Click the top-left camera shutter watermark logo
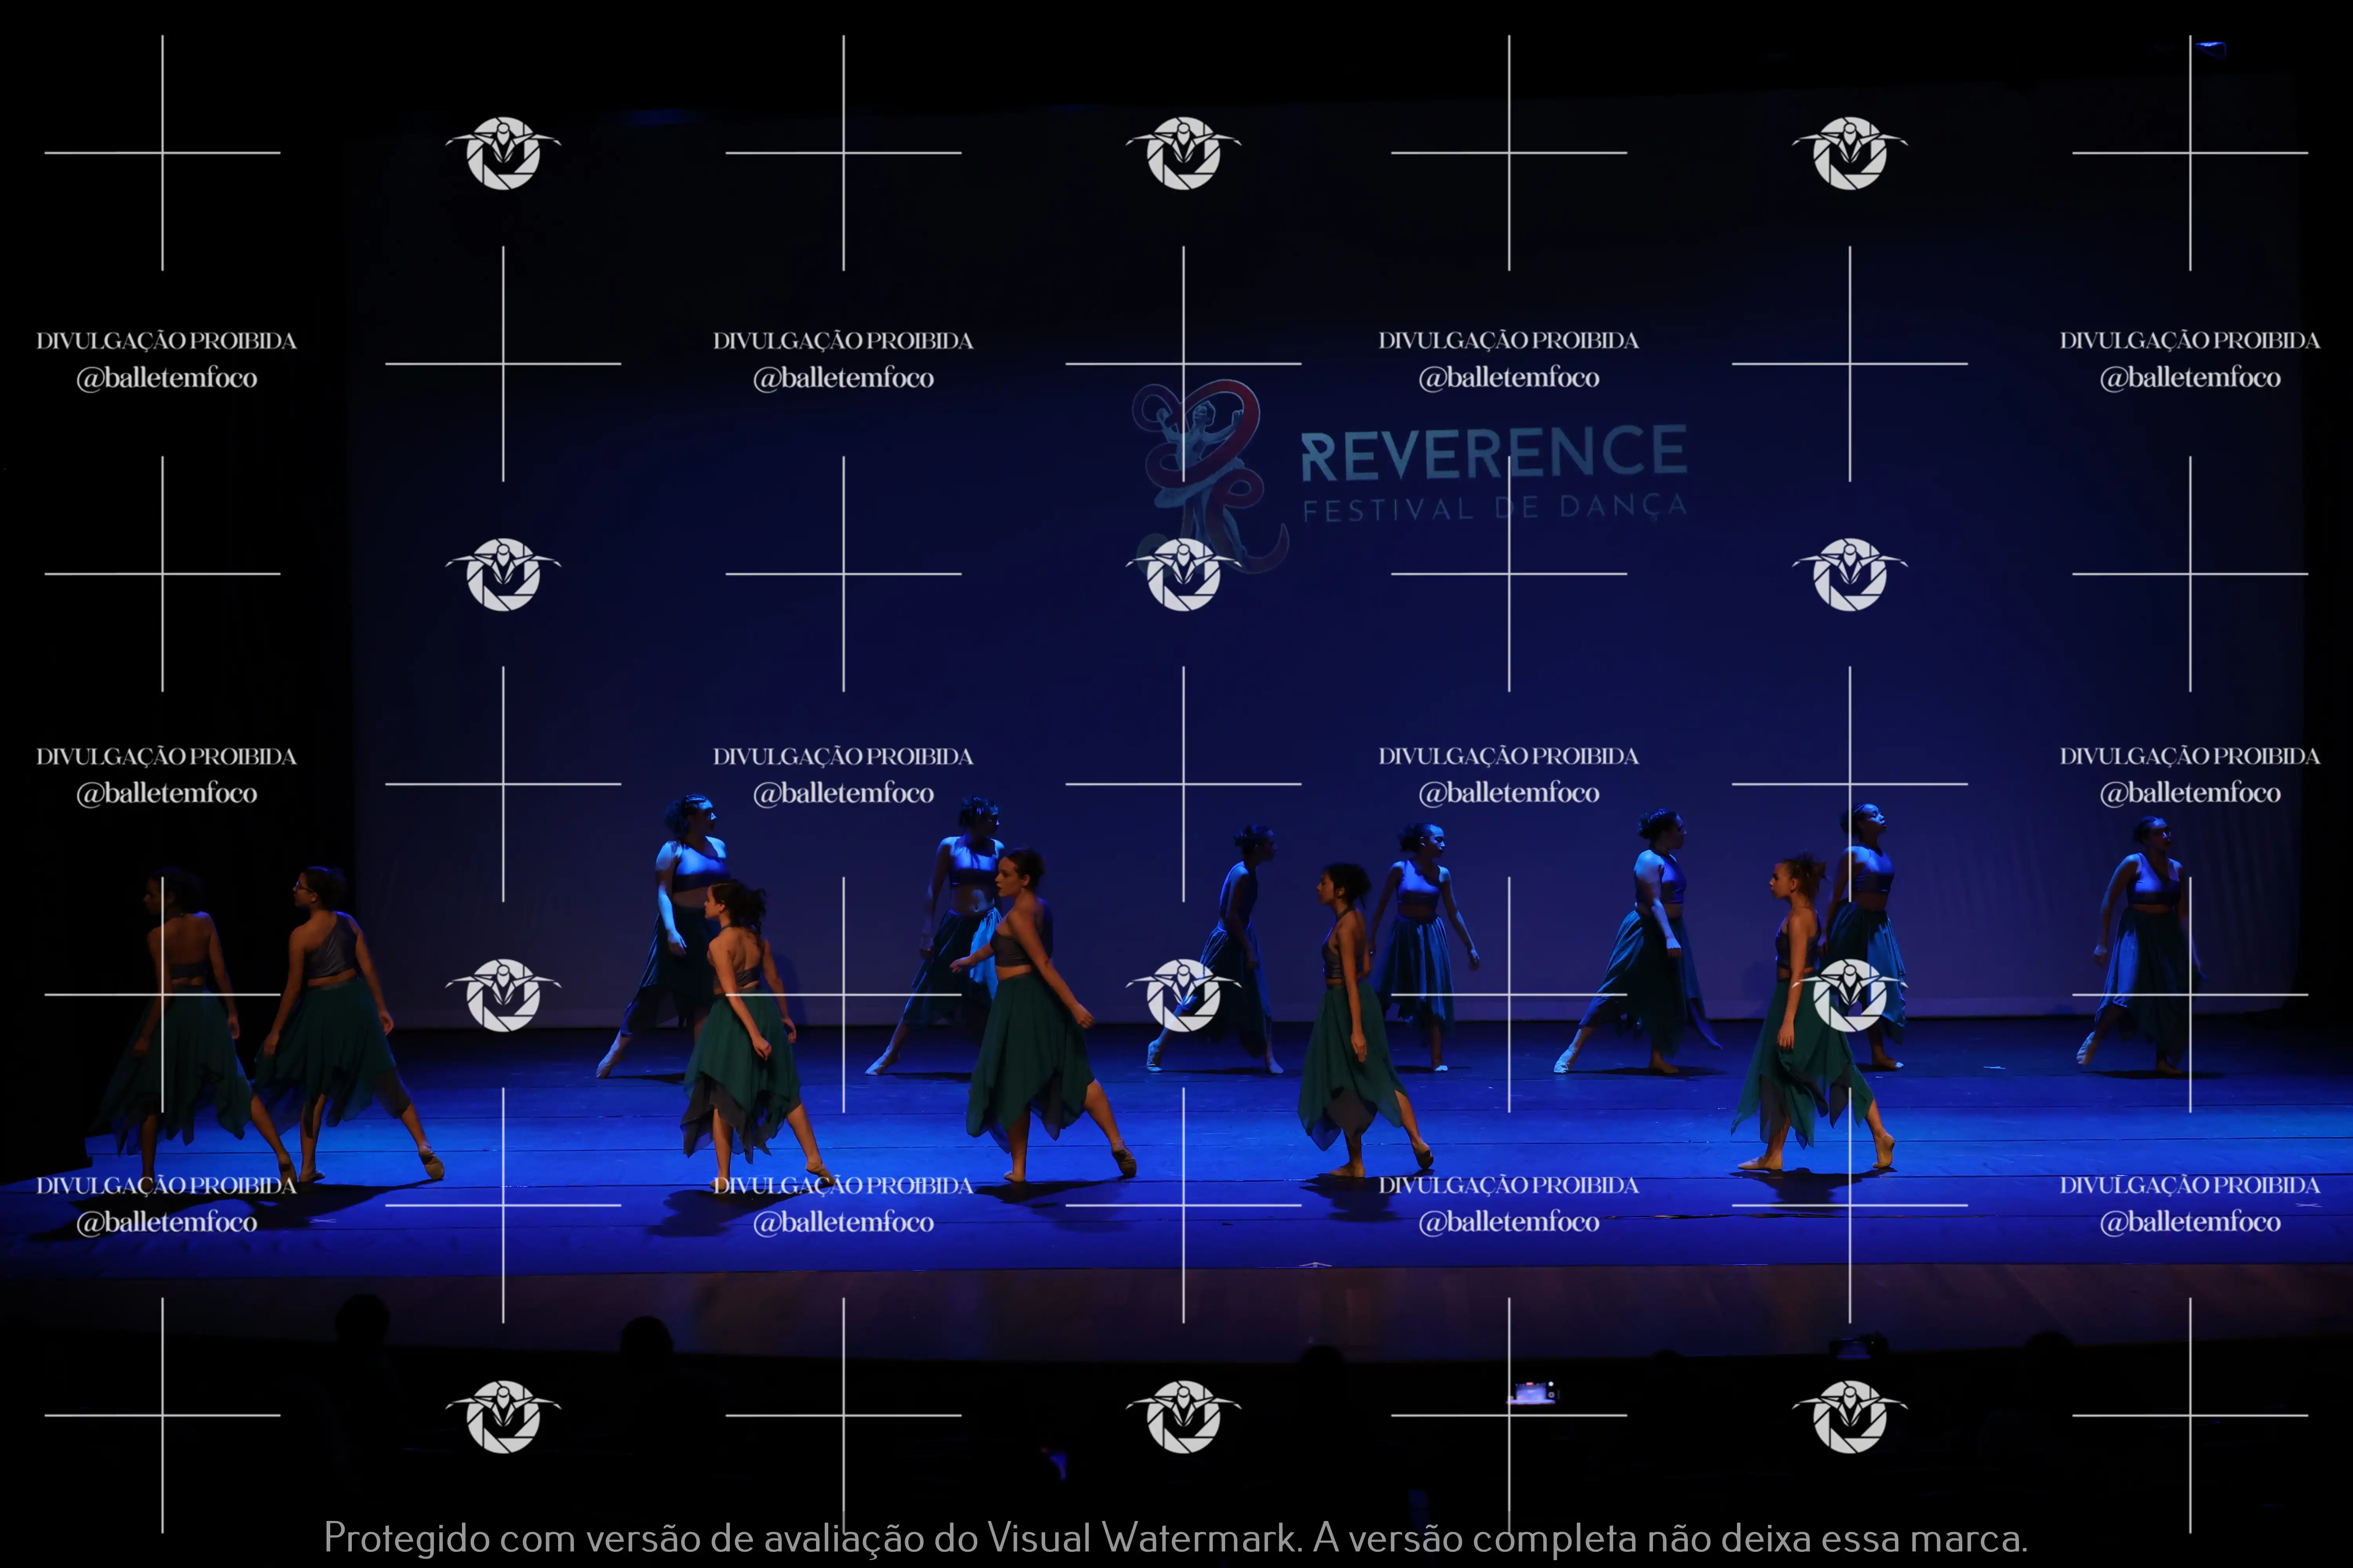The height and width of the screenshot is (1568, 2353). [503, 153]
